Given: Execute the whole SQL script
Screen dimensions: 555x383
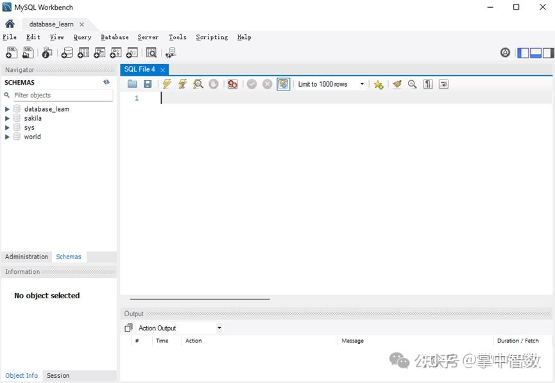Looking at the screenshot, I should 167,84.
